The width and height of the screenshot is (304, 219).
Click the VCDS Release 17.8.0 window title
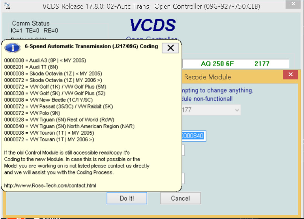pos(151,6)
